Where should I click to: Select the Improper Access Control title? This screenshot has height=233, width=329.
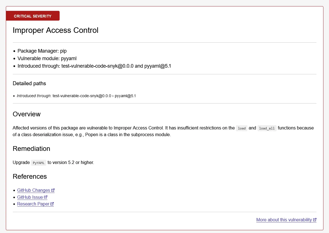[x=55, y=30]
